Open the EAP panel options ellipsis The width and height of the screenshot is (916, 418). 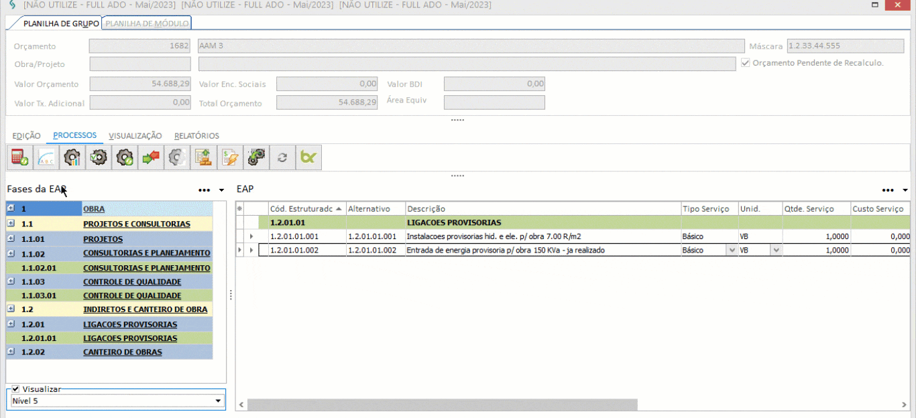(x=889, y=190)
